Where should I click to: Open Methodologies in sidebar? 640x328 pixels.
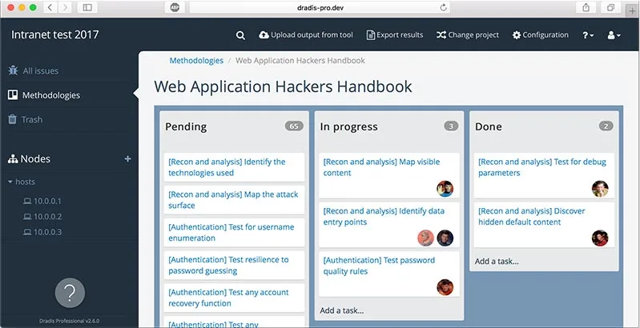pos(51,95)
